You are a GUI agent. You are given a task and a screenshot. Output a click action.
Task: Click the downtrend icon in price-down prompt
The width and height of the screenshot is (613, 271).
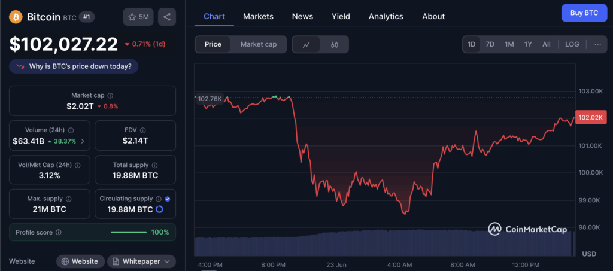[x=20, y=66]
